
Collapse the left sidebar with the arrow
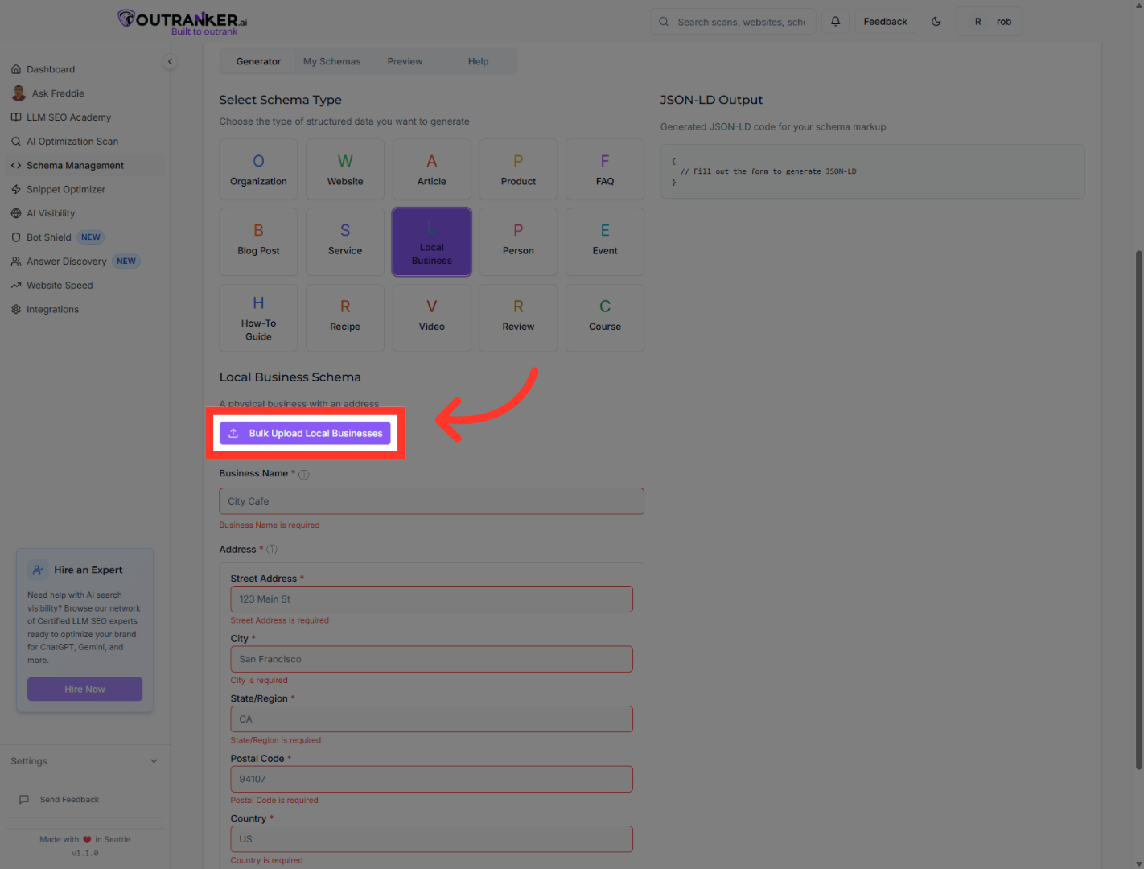(x=170, y=61)
